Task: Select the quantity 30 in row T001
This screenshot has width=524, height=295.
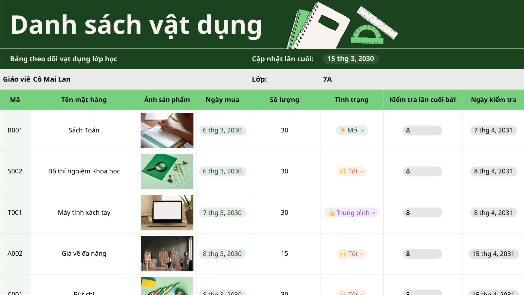Action: click(285, 213)
